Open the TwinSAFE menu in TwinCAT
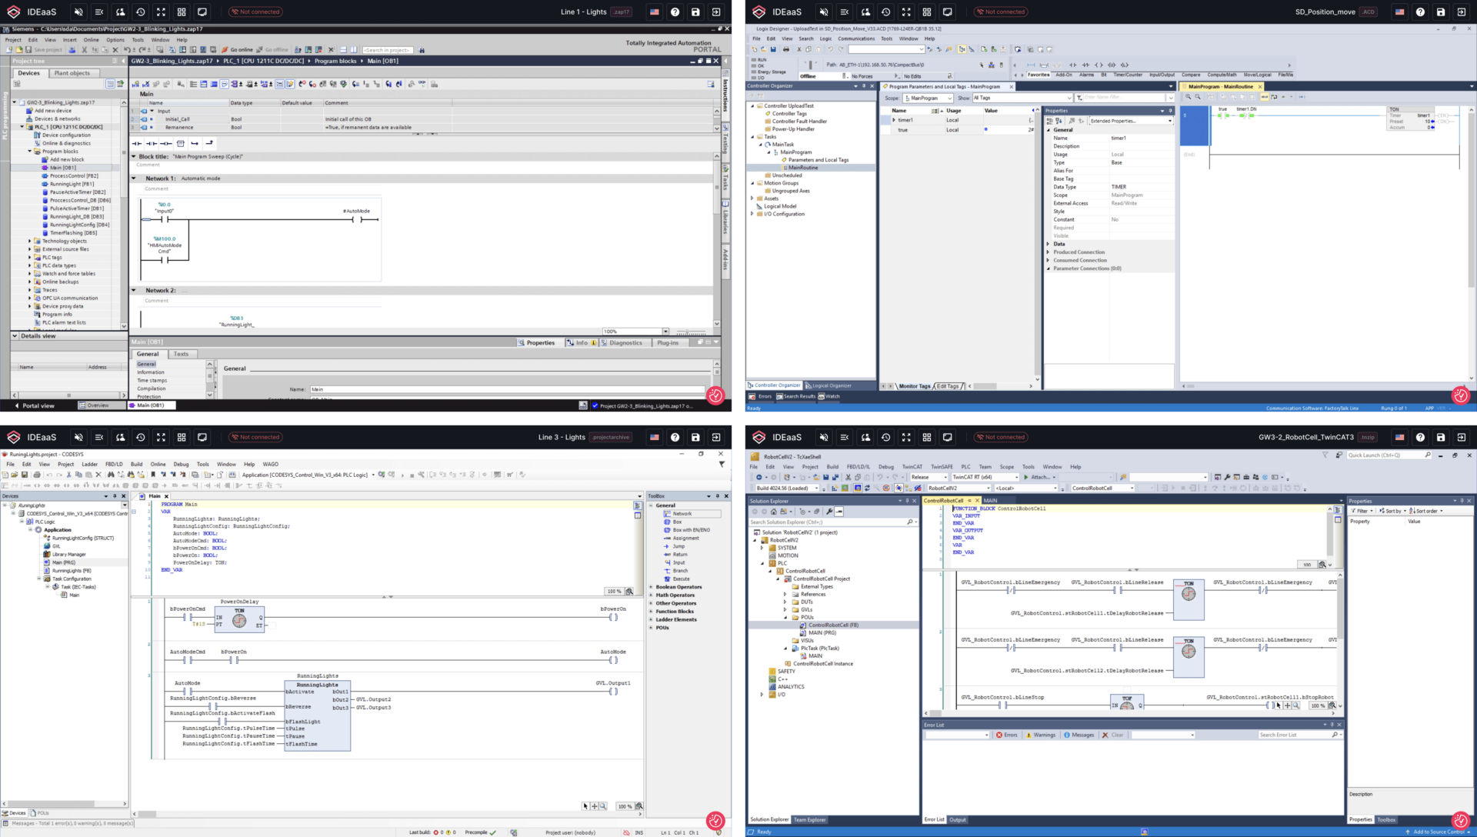This screenshot has height=837, width=1477. pyautogui.click(x=942, y=467)
